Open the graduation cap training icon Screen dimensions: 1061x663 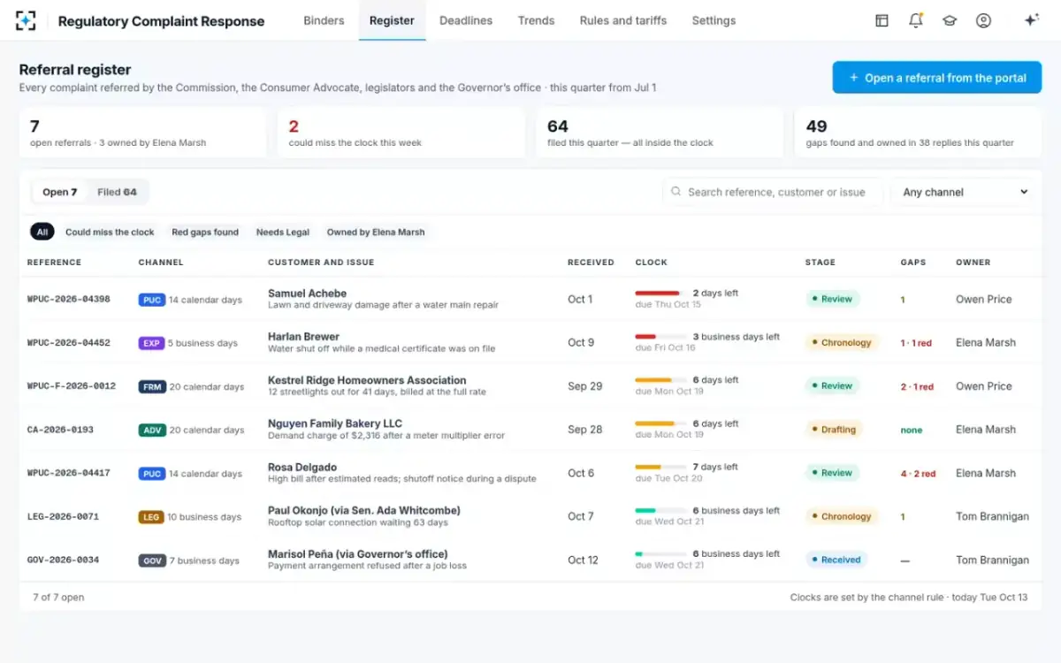click(x=950, y=20)
